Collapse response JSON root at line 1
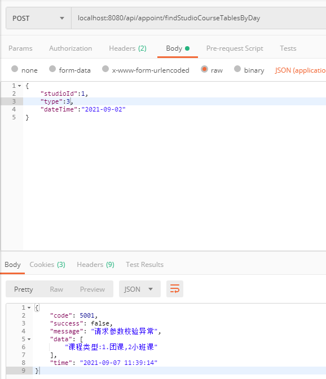 pyautogui.click(x=29, y=307)
